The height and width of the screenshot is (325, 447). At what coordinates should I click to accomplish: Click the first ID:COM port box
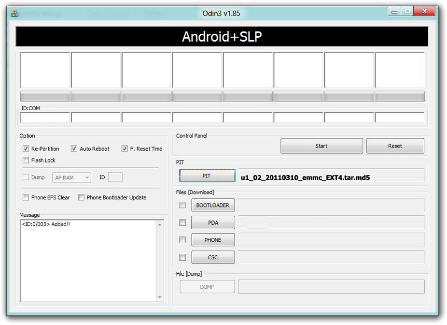pyautogui.click(x=45, y=118)
